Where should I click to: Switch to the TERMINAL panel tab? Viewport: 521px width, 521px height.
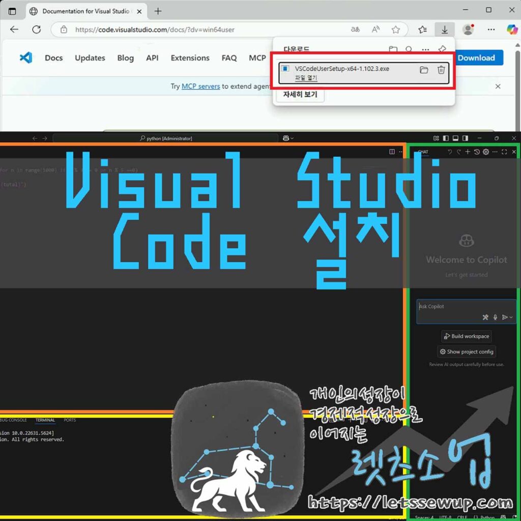point(45,420)
